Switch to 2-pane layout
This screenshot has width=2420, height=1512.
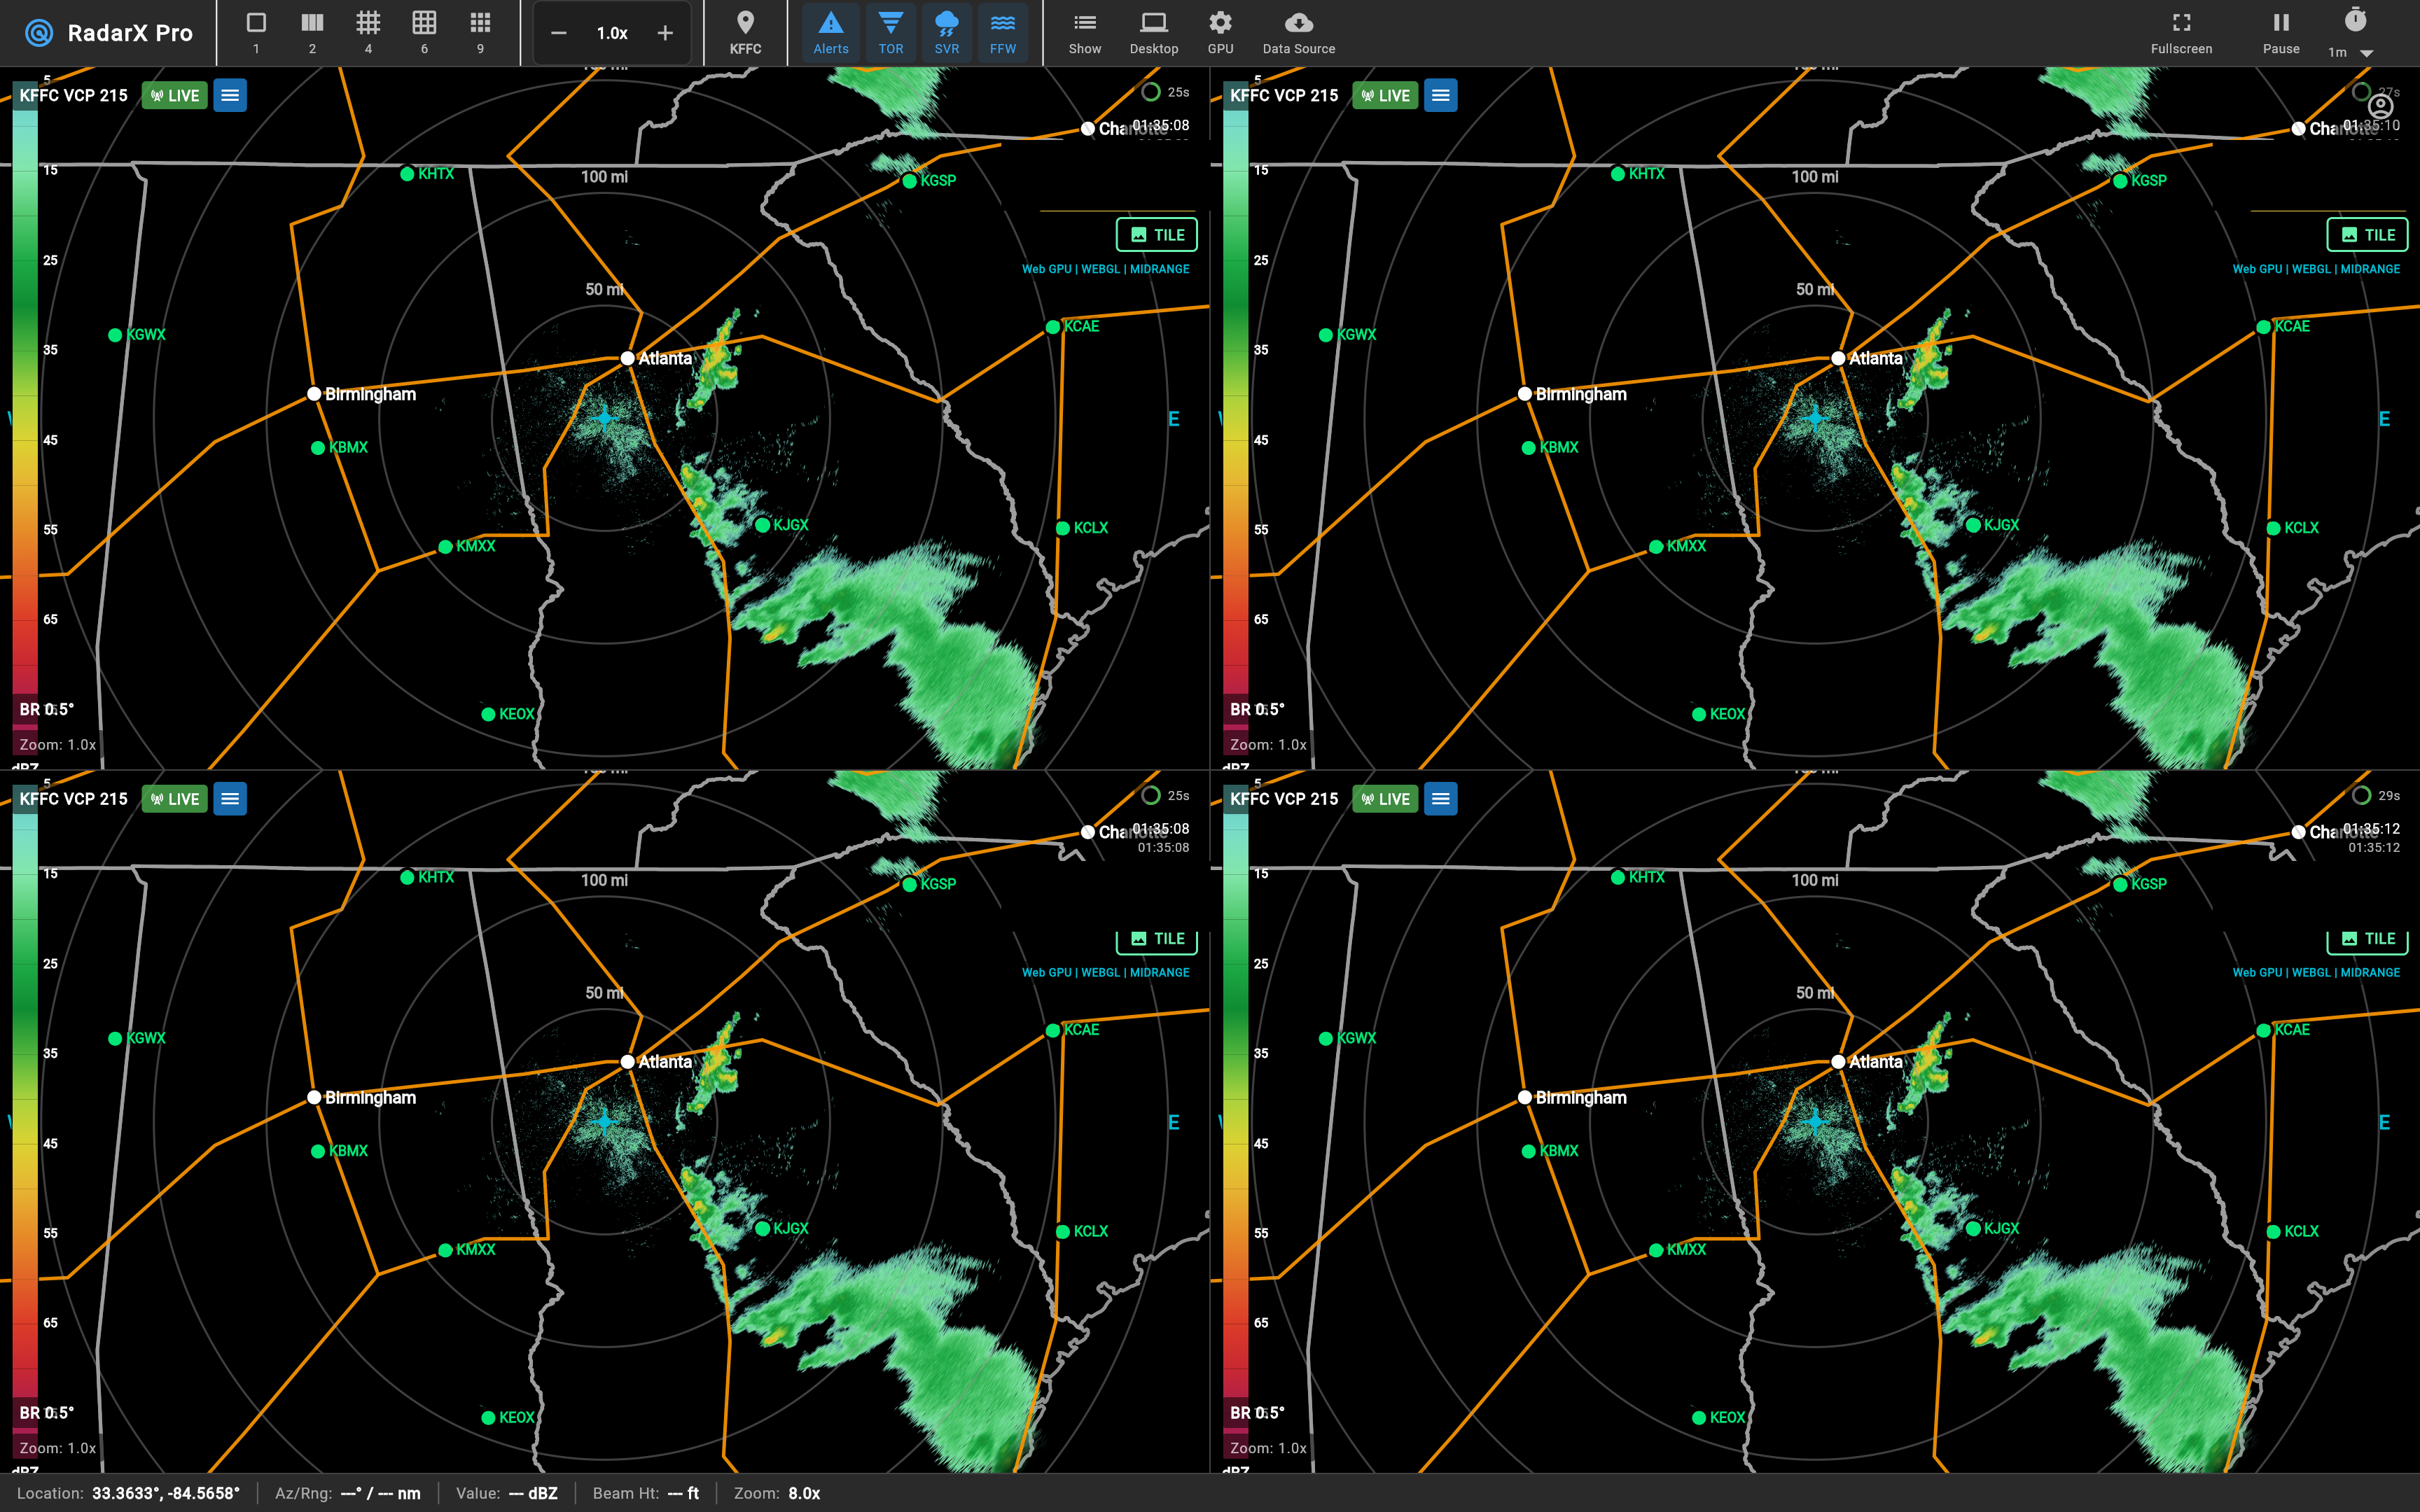[312, 32]
